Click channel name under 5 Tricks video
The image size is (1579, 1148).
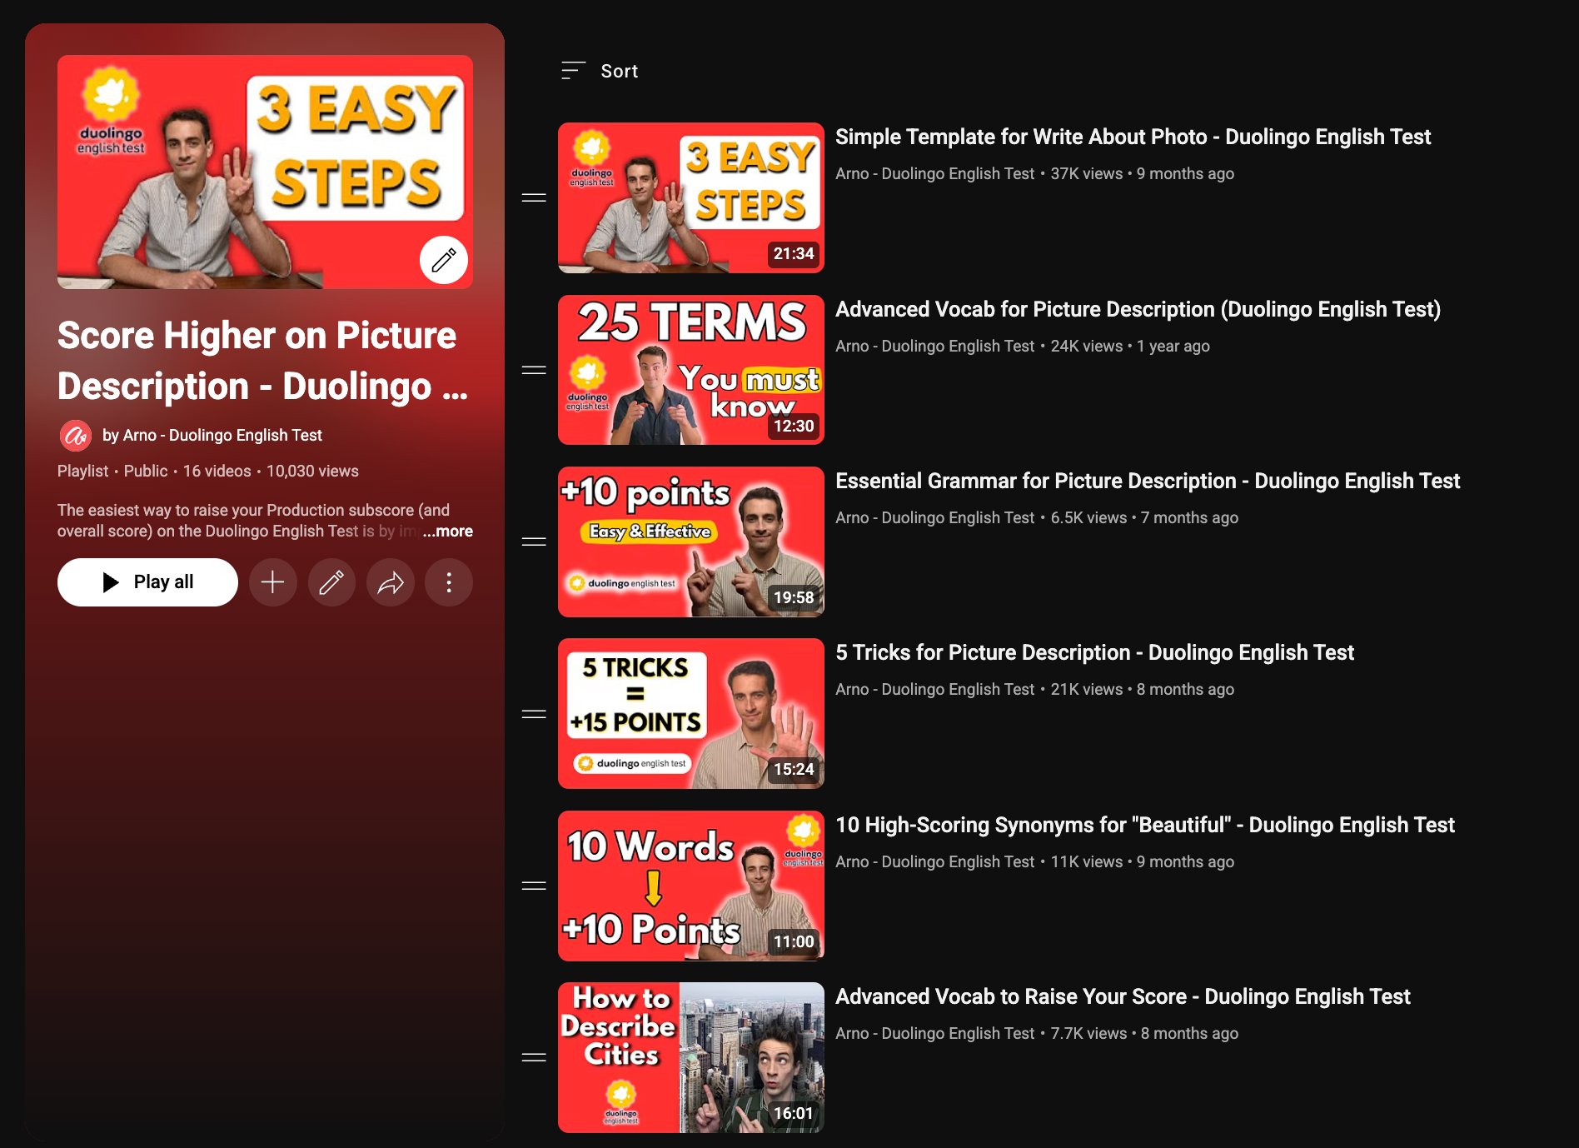pyautogui.click(x=934, y=689)
